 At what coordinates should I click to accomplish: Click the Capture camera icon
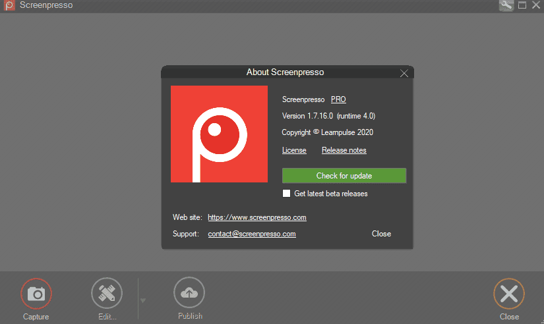pyautogui.click(x=36, y=294)
